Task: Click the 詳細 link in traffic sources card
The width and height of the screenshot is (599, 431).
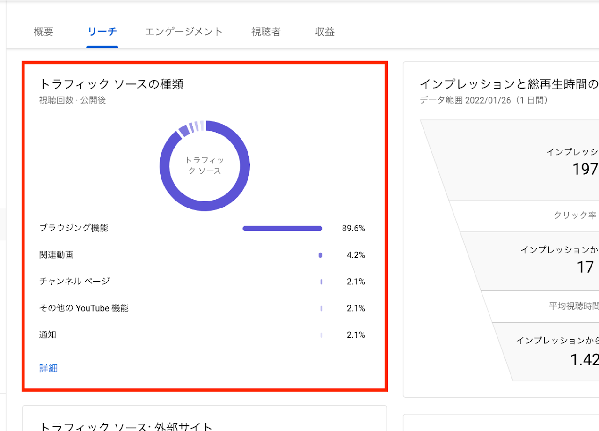Action: click(x=48, y=368)
